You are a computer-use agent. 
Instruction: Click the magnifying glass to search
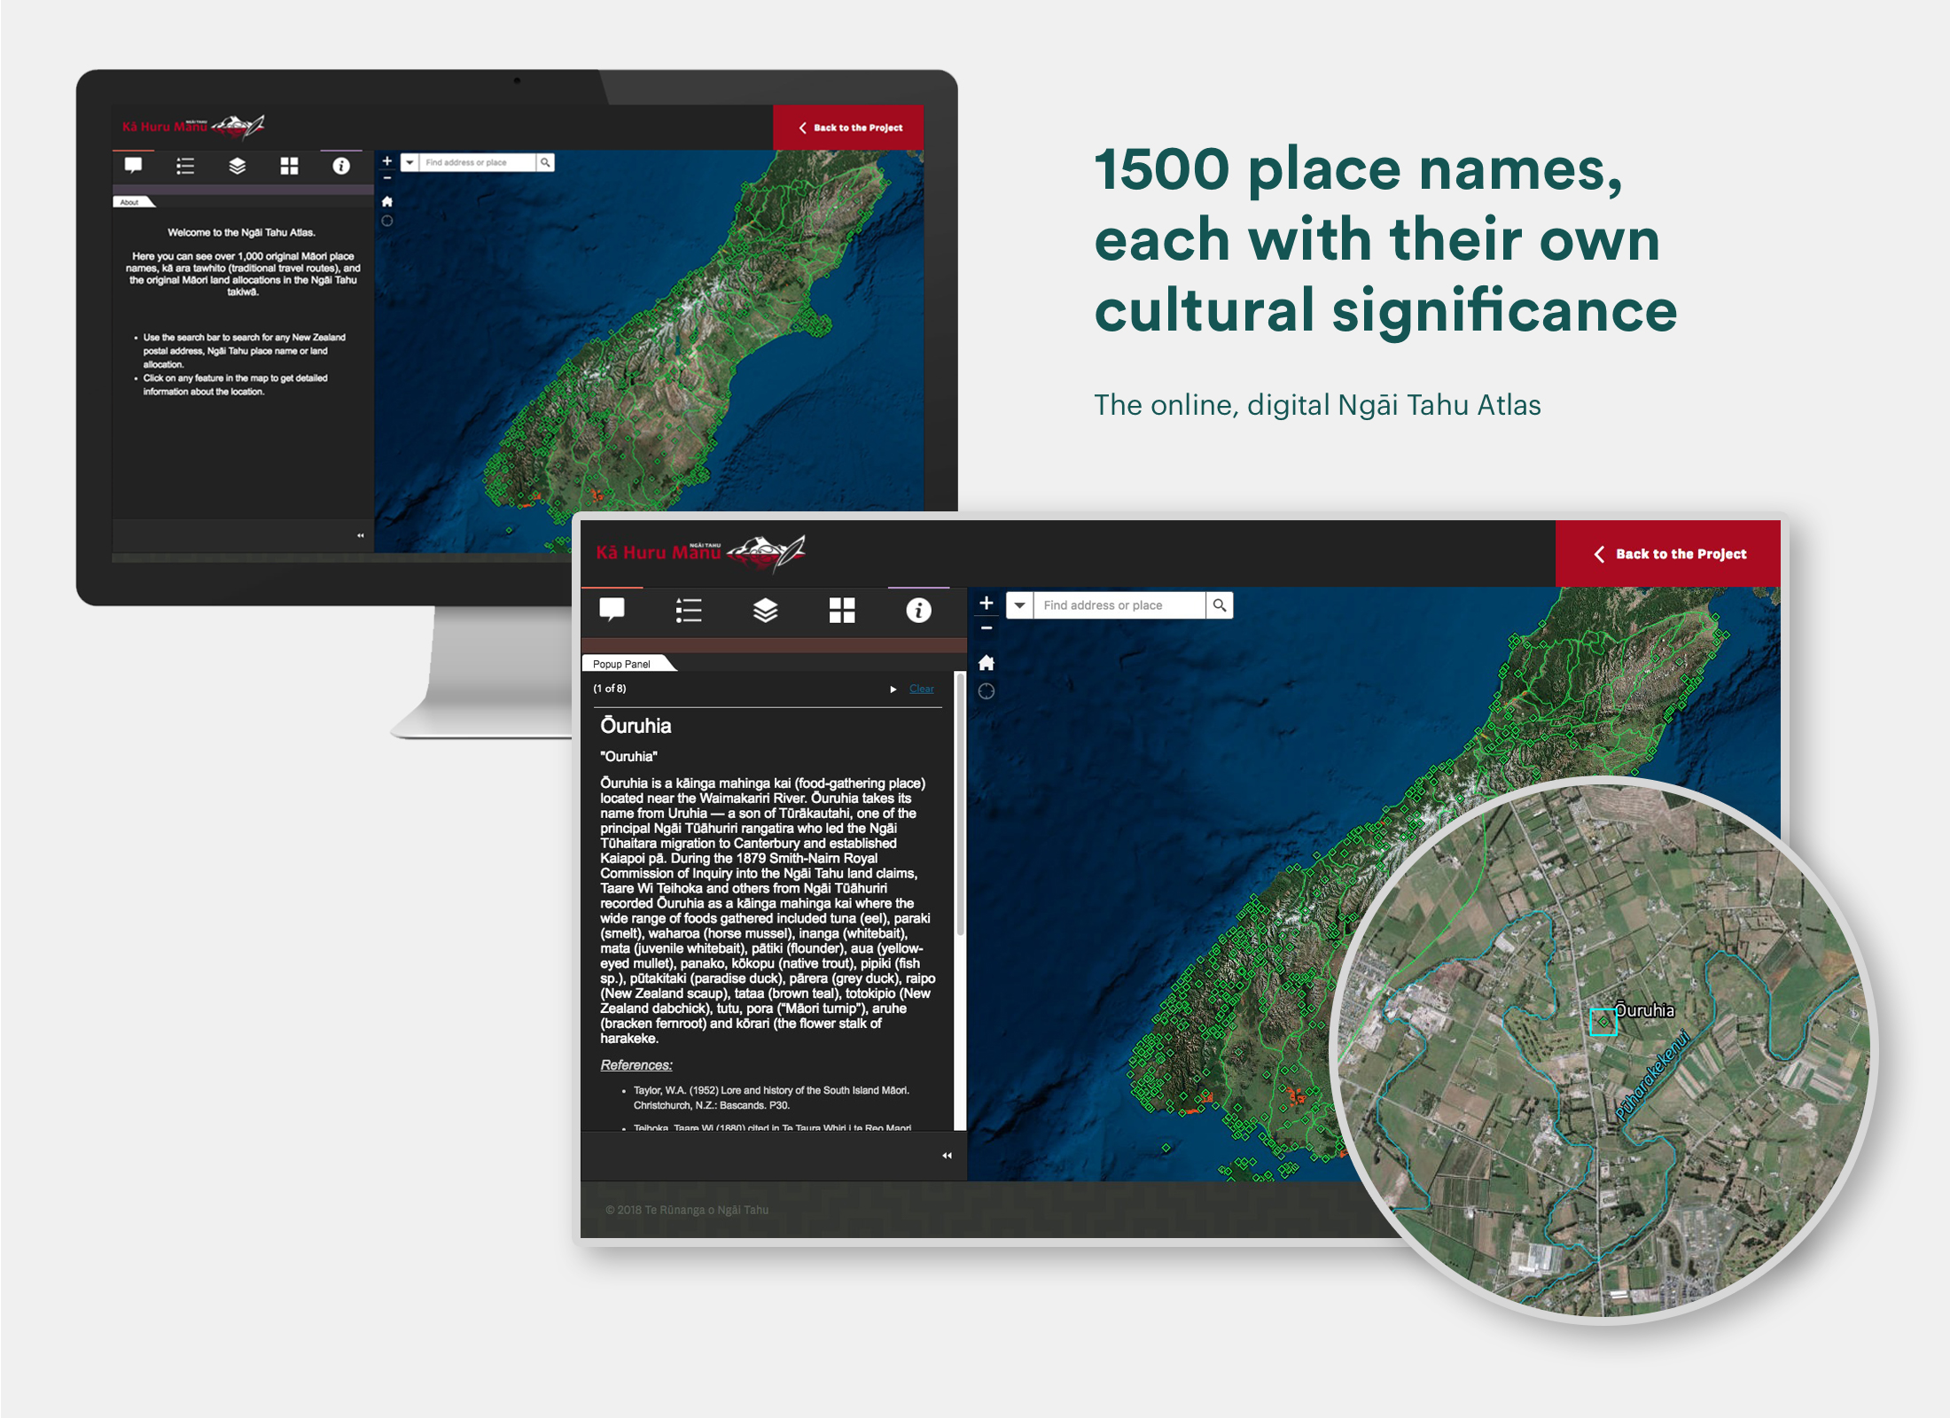[x=1221, y=604]
